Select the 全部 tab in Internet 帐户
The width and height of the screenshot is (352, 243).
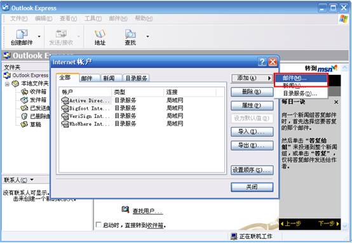pyautogui.click(x=67, y=77)
